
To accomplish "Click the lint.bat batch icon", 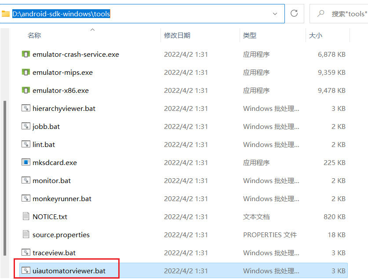I will 26,144.
